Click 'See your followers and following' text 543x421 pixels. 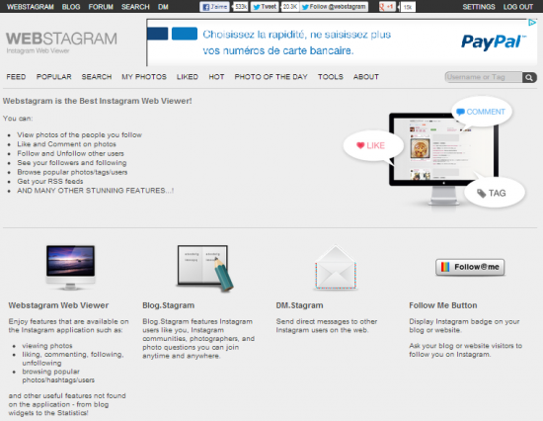pyautogui.click(x=72, y=163)
